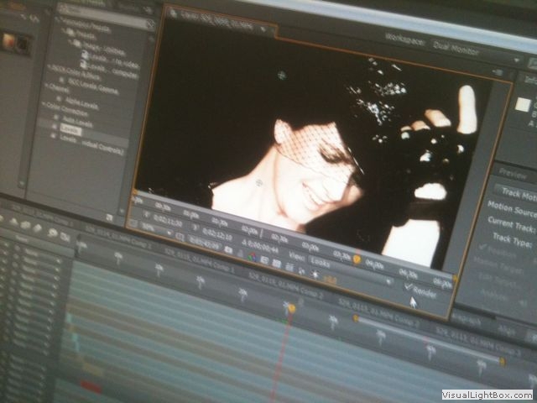
Task: Select the Levels effect in Color Correction
Action: [70, 132]
